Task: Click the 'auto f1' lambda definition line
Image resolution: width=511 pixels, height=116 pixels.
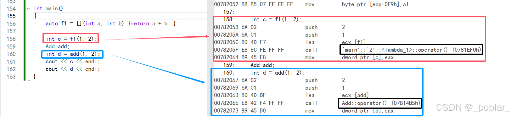Action: 112,24
